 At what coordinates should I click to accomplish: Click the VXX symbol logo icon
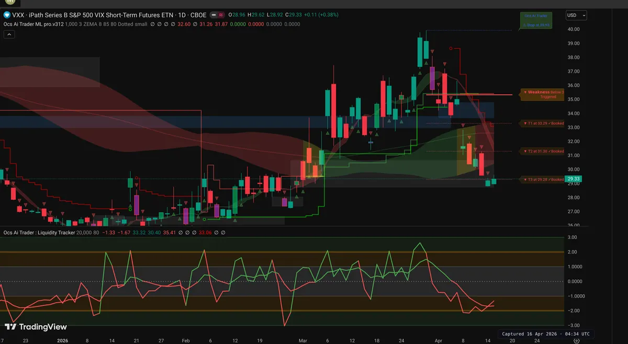click(7, 15)
